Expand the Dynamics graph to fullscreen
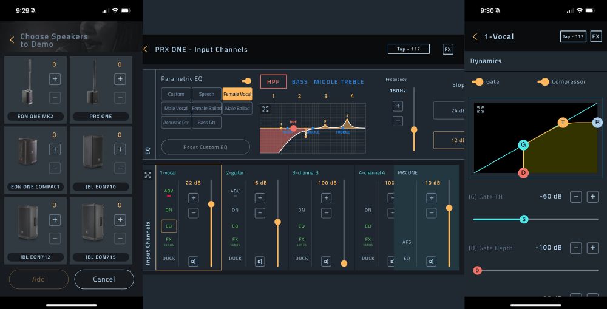This screenshot has height=309, width=607. (x=480, y=110)
